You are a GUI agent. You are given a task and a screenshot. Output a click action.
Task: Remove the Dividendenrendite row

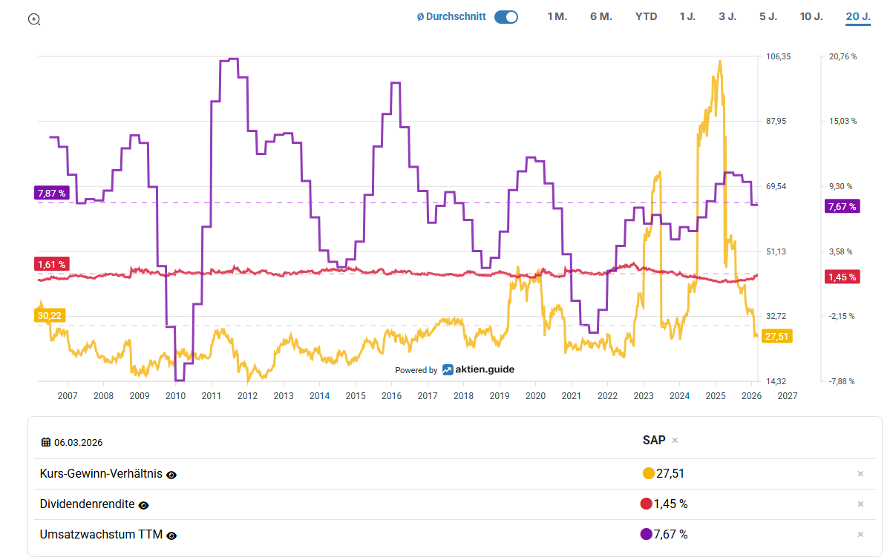[860, 504]
